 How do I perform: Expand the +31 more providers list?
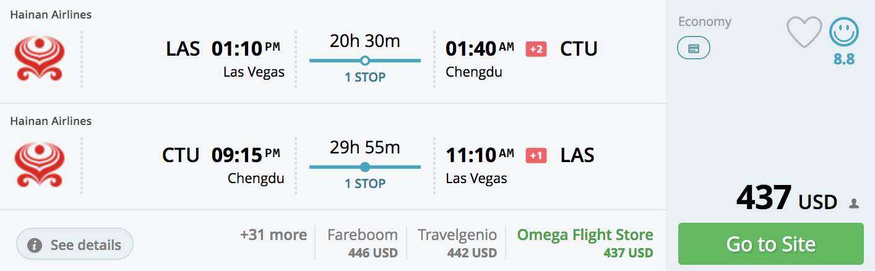[274, 235]
